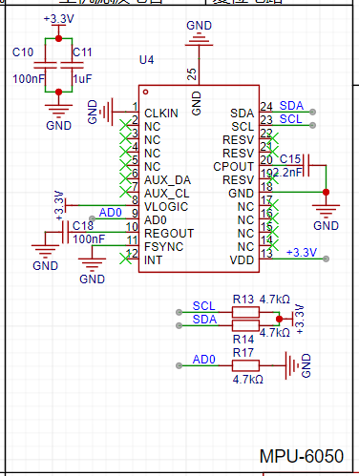Click capacitor C15 symbol near CPOUT

[306, 165]
